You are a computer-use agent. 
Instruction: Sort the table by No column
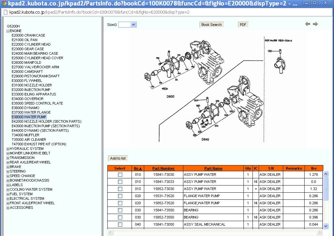click(x=138, y=168)
